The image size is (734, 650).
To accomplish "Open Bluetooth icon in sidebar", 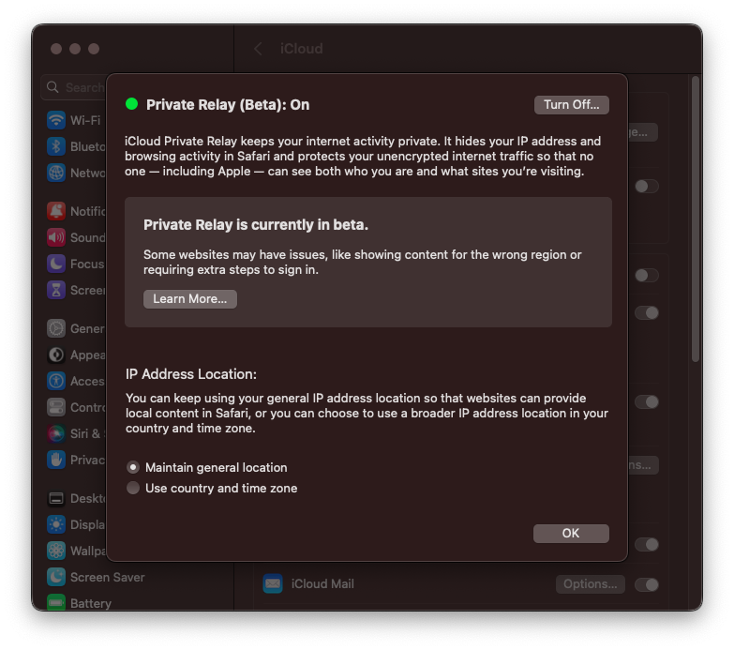I will tap(56, 146).
